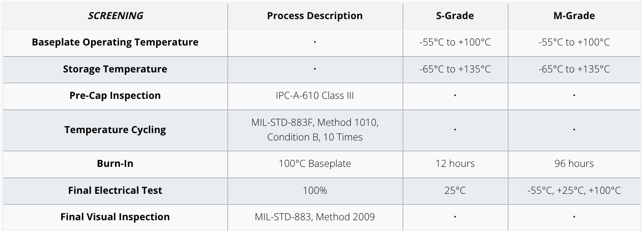
Task: Select the Temperature Cycling row label
Action: point(115,130)
